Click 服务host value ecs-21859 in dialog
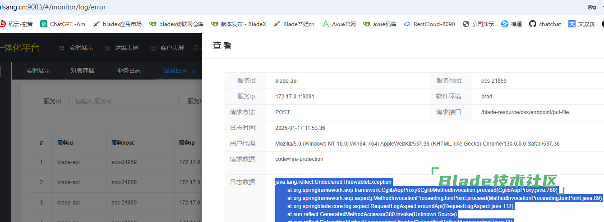Screen dimensions: 604x222 (494, 81)
